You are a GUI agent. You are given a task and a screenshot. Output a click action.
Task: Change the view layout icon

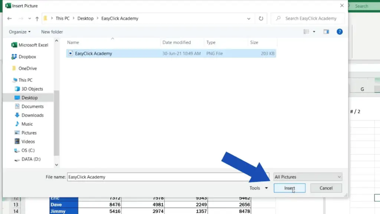306,32
